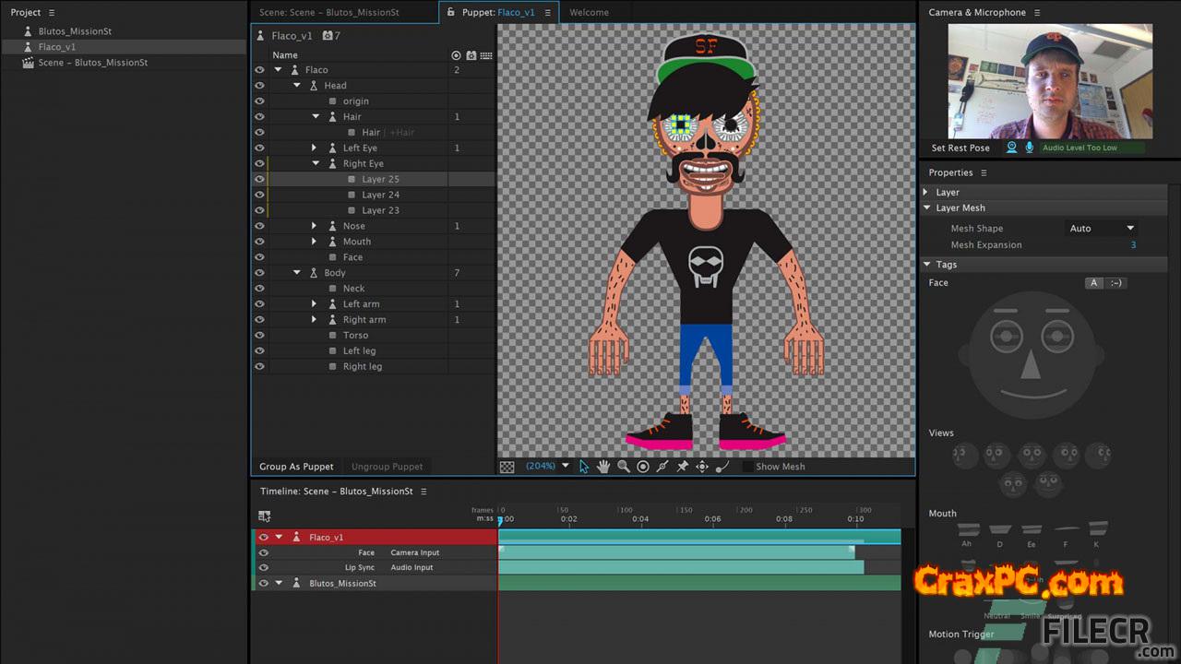Click the Group As Puppet button
The image size is (1181, 664).
pos(295,467)
